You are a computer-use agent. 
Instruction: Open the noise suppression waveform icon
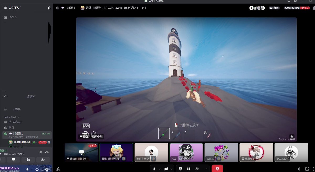pyautogui.click(x=41, y=152)
